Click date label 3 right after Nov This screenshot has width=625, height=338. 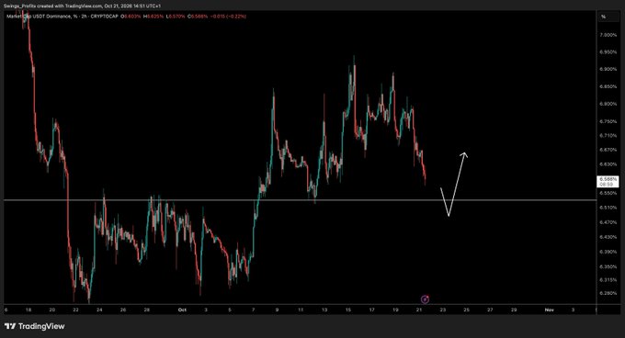pyautogui.click(x=573, y=310)
